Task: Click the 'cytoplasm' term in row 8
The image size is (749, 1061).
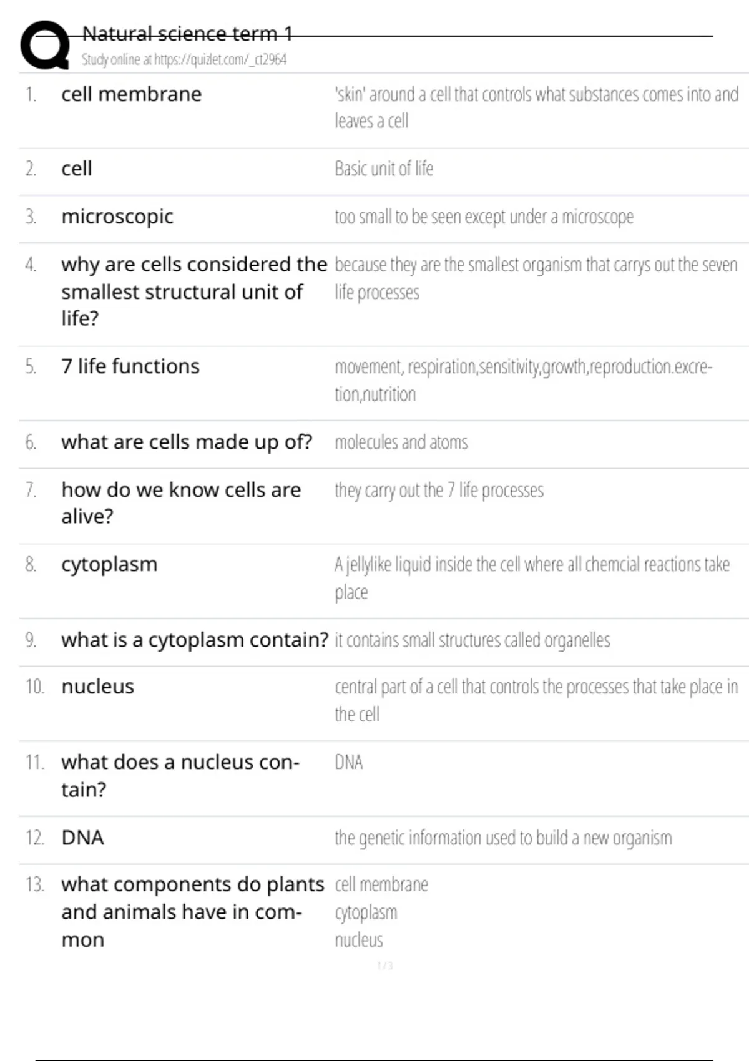Action: coord(109,564)
